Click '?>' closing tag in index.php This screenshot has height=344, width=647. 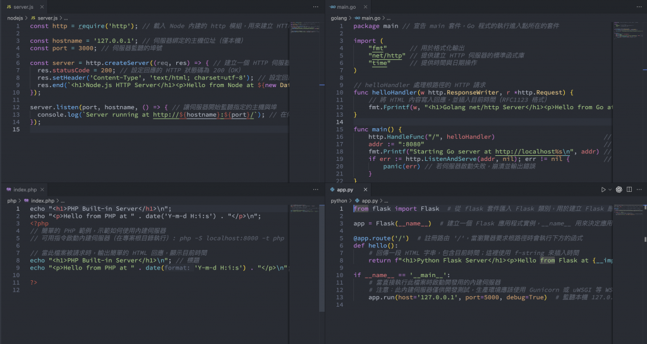tap(33, 283)
